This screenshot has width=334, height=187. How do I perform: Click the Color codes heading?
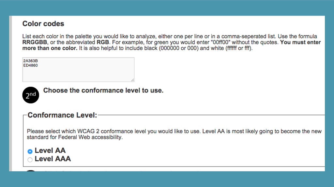pyautogui.click(x=43, y=23)
